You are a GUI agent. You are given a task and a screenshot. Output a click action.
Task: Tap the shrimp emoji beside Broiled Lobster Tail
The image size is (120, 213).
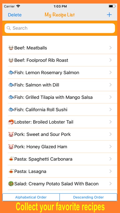click(11, 122)
